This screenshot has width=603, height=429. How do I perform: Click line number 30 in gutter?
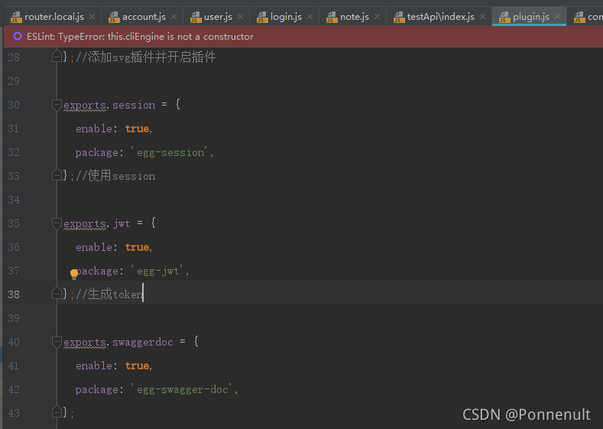pos(14,105)
